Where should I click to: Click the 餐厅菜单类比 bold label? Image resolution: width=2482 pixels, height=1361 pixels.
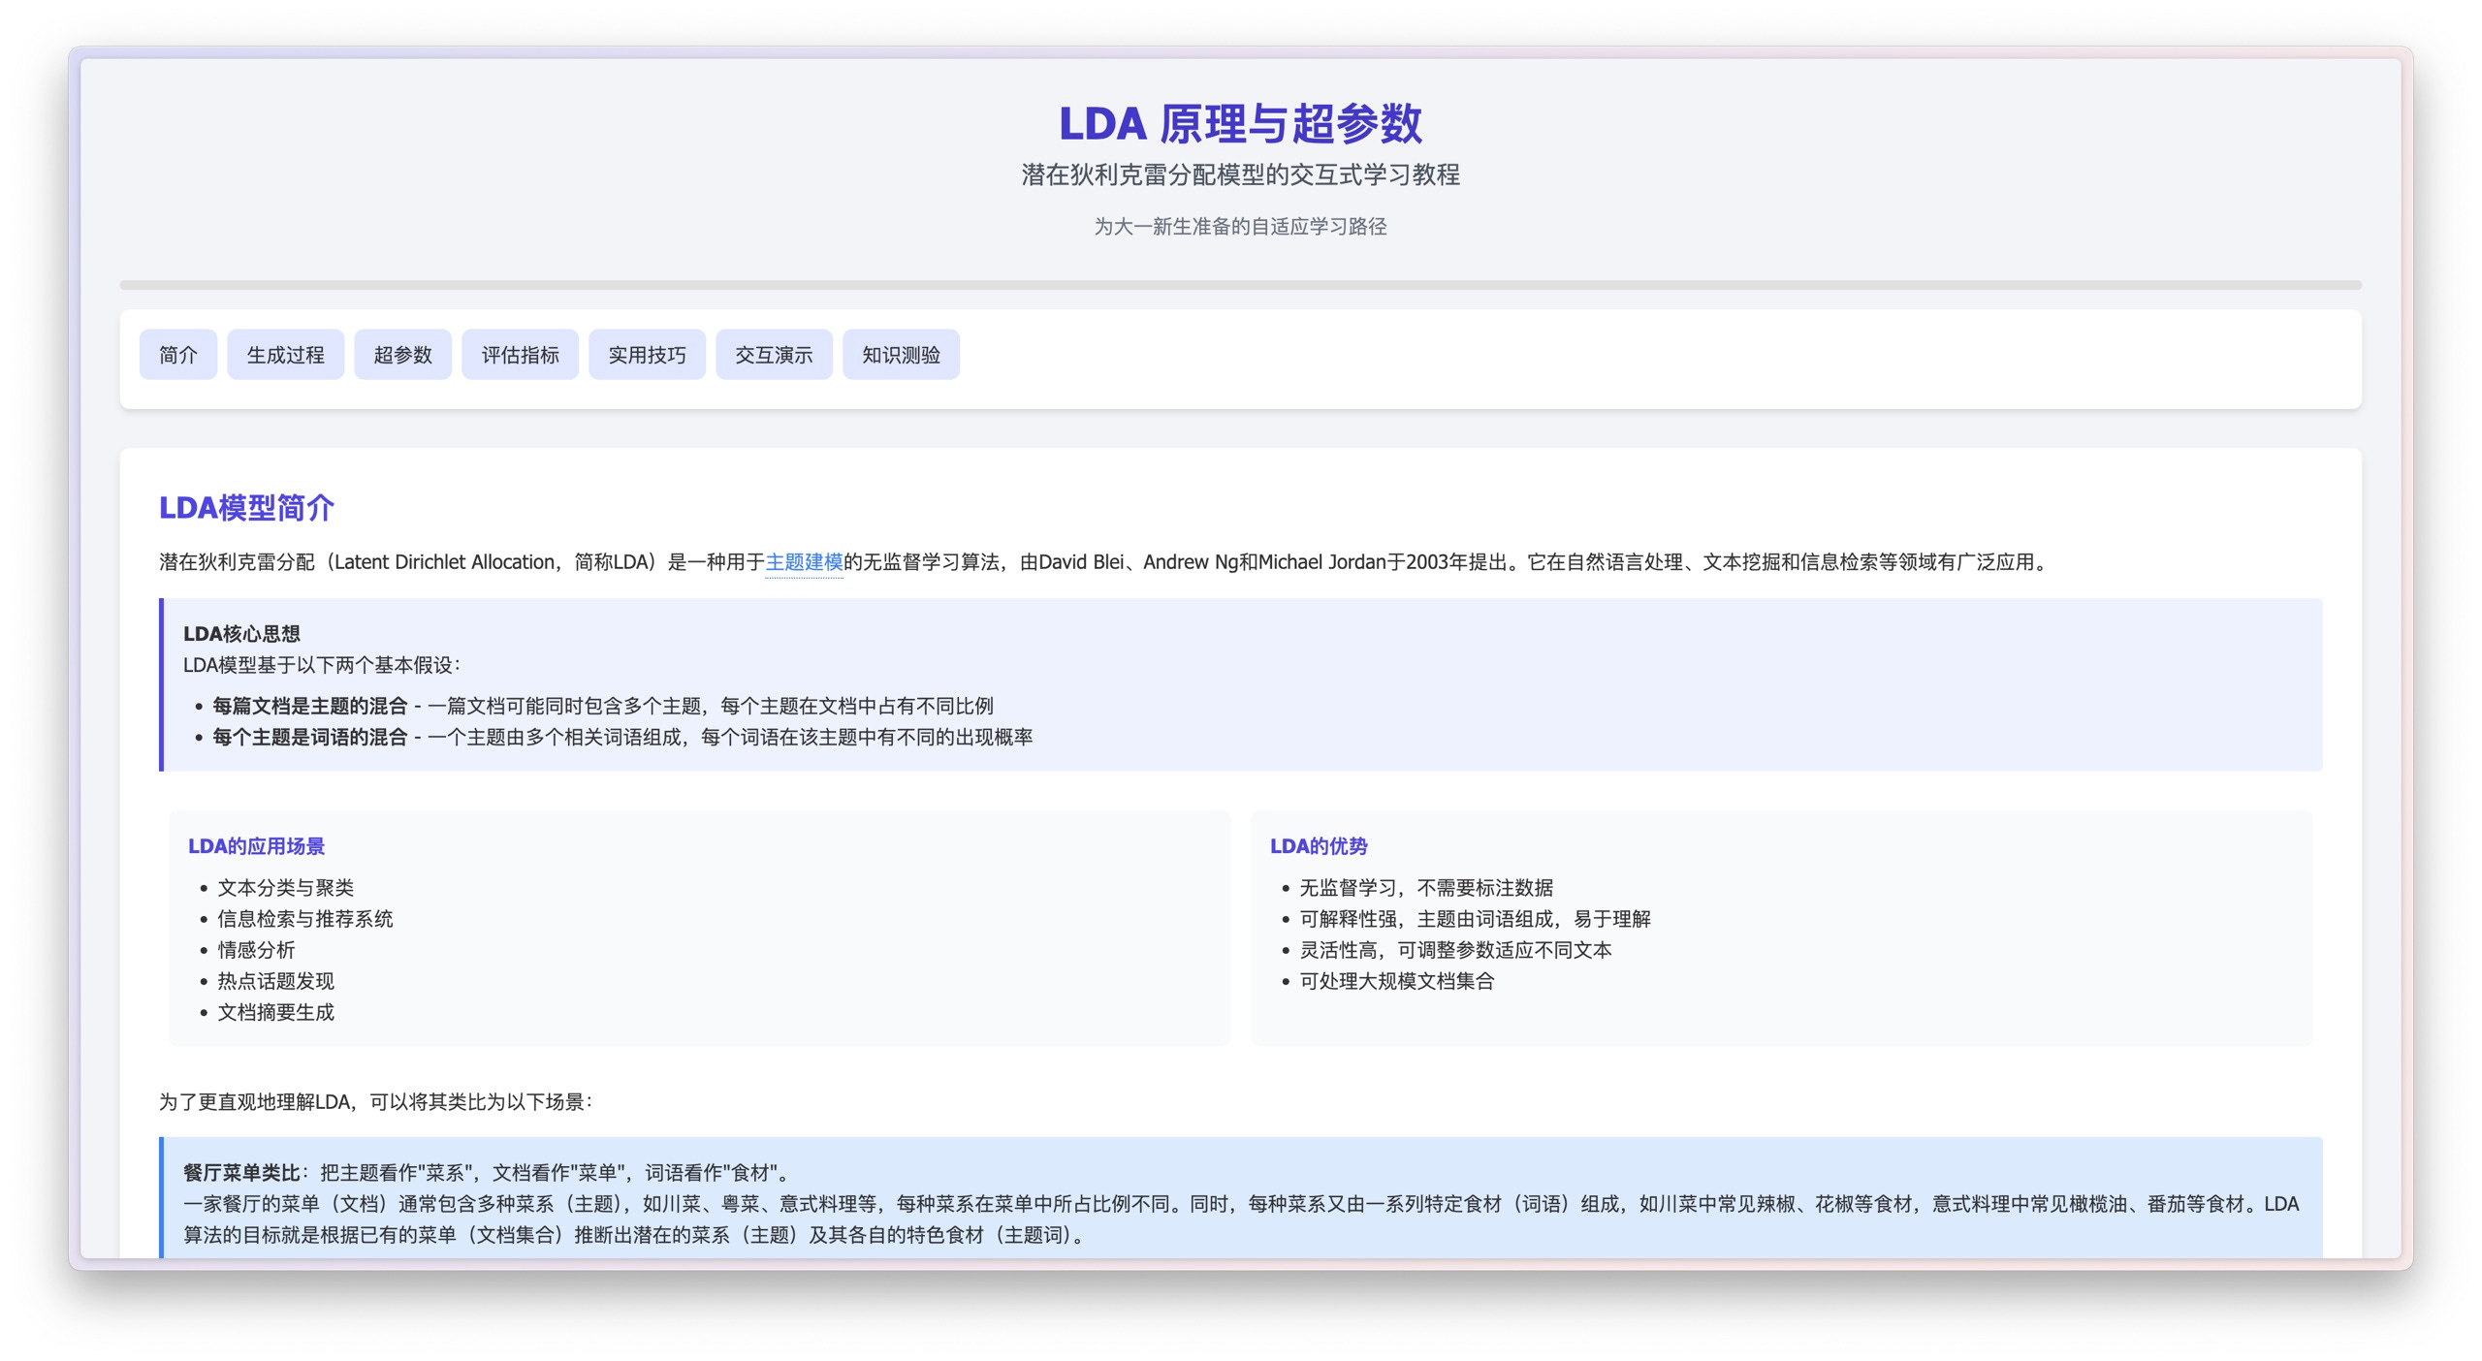point(241,1173)
